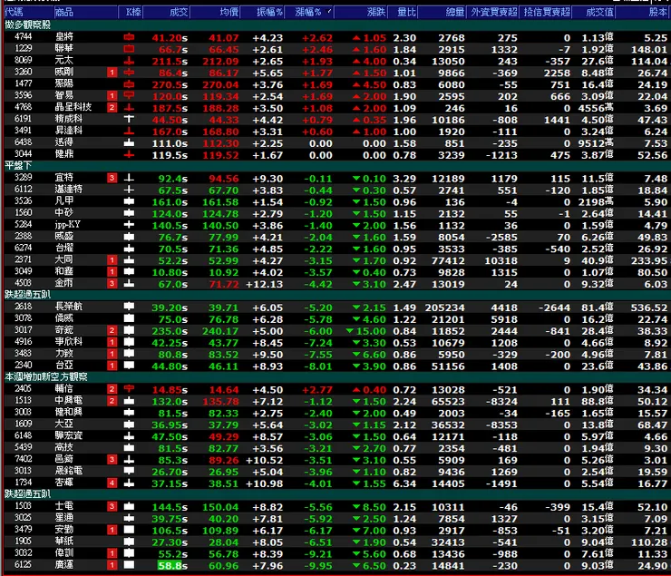This screenshot has height=576, width=671.
Task: Select stock code 1905 row
Action: pyautogui.click(x=335, y=542)
